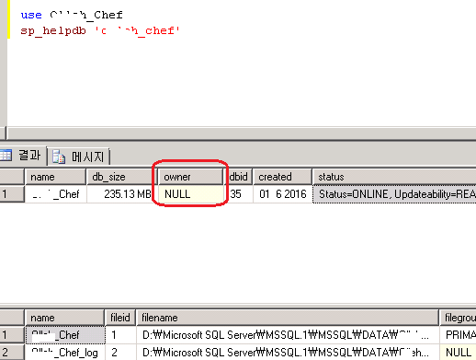The height and width of the screenshot is (360, 476).
Task: Select the 235.13 MB cell
Action: [x=121, y=194]
